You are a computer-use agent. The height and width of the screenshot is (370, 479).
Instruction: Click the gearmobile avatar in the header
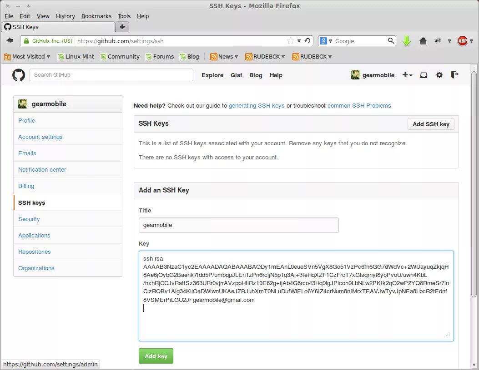tap(355, 75)
